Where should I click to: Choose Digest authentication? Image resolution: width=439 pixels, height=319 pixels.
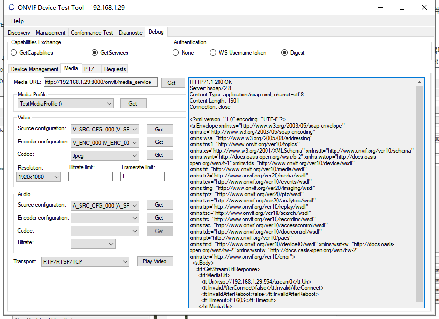tap(293, 53)
